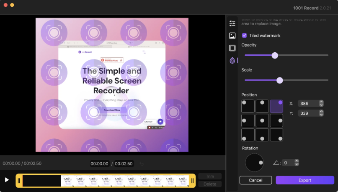Screen dimensions: 338x192
Task: Set watermark position to bottom-center
Action: pyautogui.click(x=262, y=135)
